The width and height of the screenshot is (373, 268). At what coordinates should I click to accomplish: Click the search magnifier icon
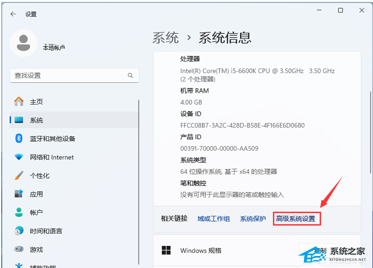pyautogui.click(x=131, y=75)
